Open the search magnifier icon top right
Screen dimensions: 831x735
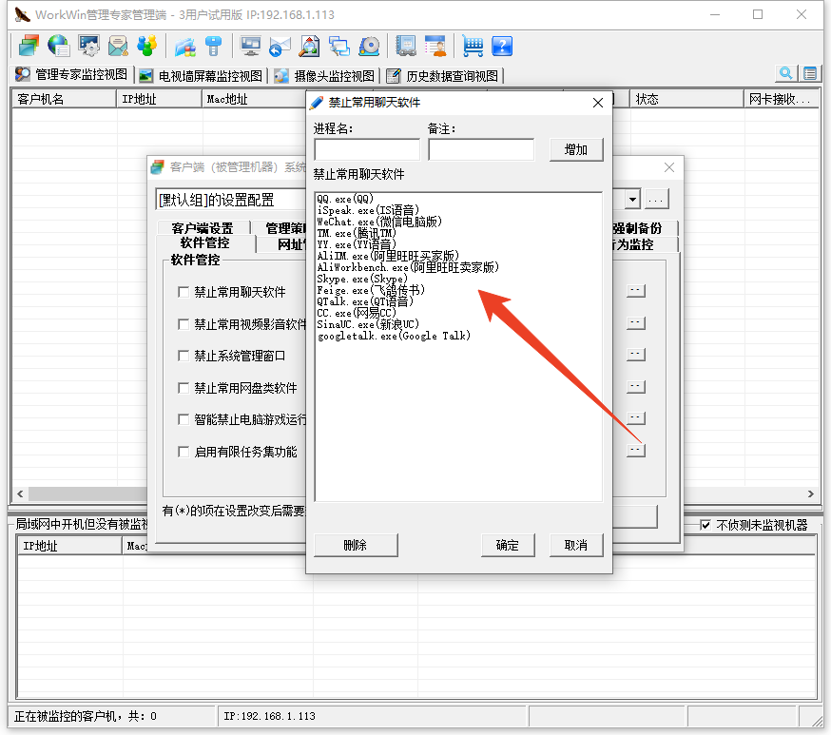[785, 73]
